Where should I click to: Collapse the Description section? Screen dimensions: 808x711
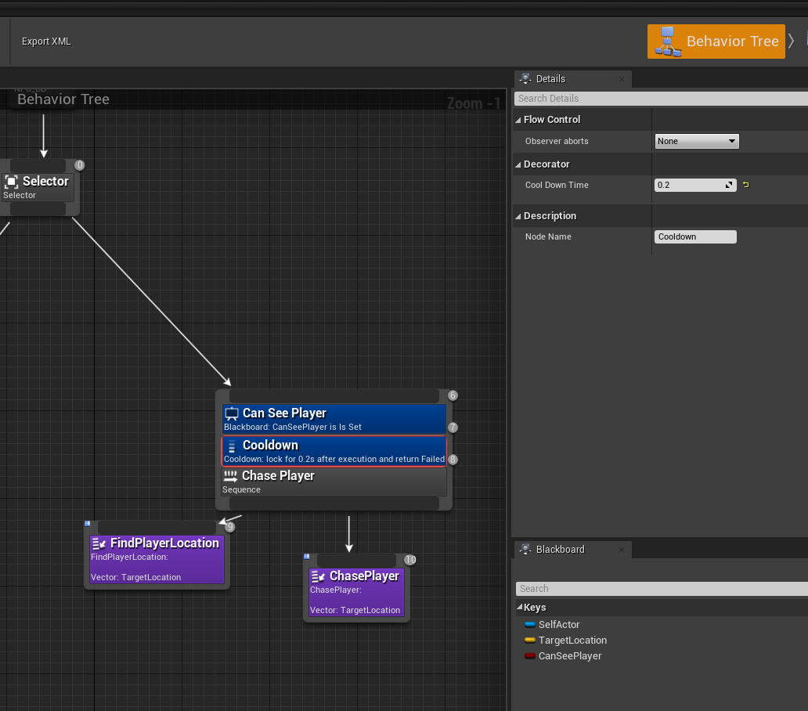pos(518,216)
